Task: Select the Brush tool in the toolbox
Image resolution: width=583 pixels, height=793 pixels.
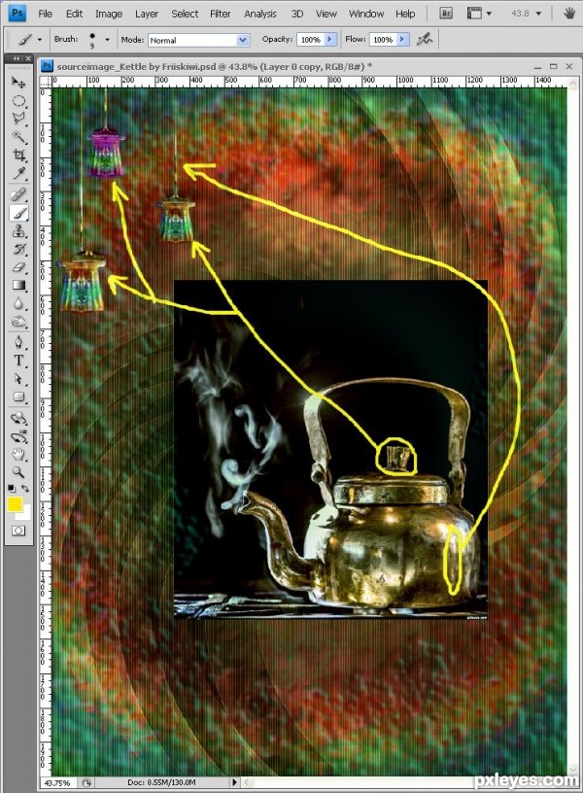Action: (18, 213)
